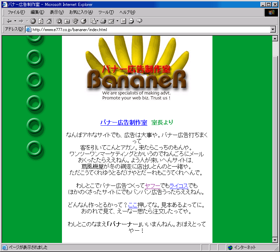
Task: Close the Internet Explorer window
Action: coord(275,5)
